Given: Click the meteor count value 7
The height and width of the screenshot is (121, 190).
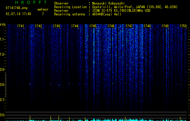Looking at the screenshot, I should tap(43, 14).
